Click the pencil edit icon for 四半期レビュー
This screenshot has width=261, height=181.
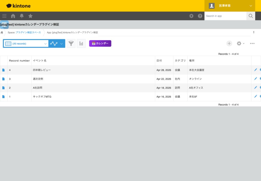pyautogui.click(x=256, y=70)
